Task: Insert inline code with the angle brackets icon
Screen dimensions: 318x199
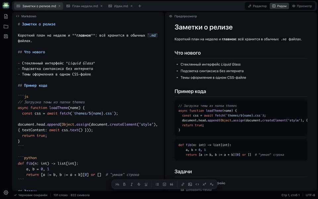Action: [x=197, y=184]
